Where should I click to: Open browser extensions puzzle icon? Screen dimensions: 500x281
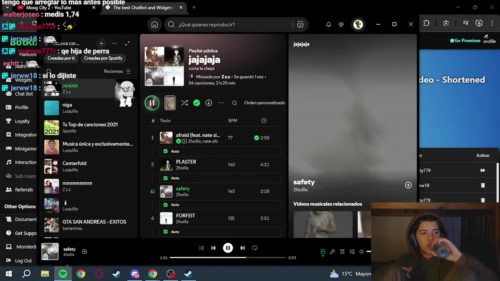click(x=427, y=23)
